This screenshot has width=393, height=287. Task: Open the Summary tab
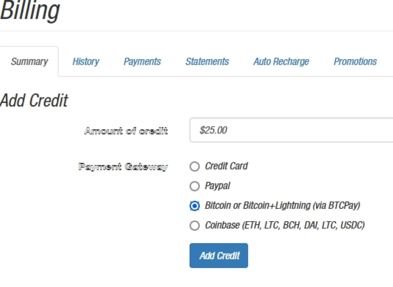[29, 62]
